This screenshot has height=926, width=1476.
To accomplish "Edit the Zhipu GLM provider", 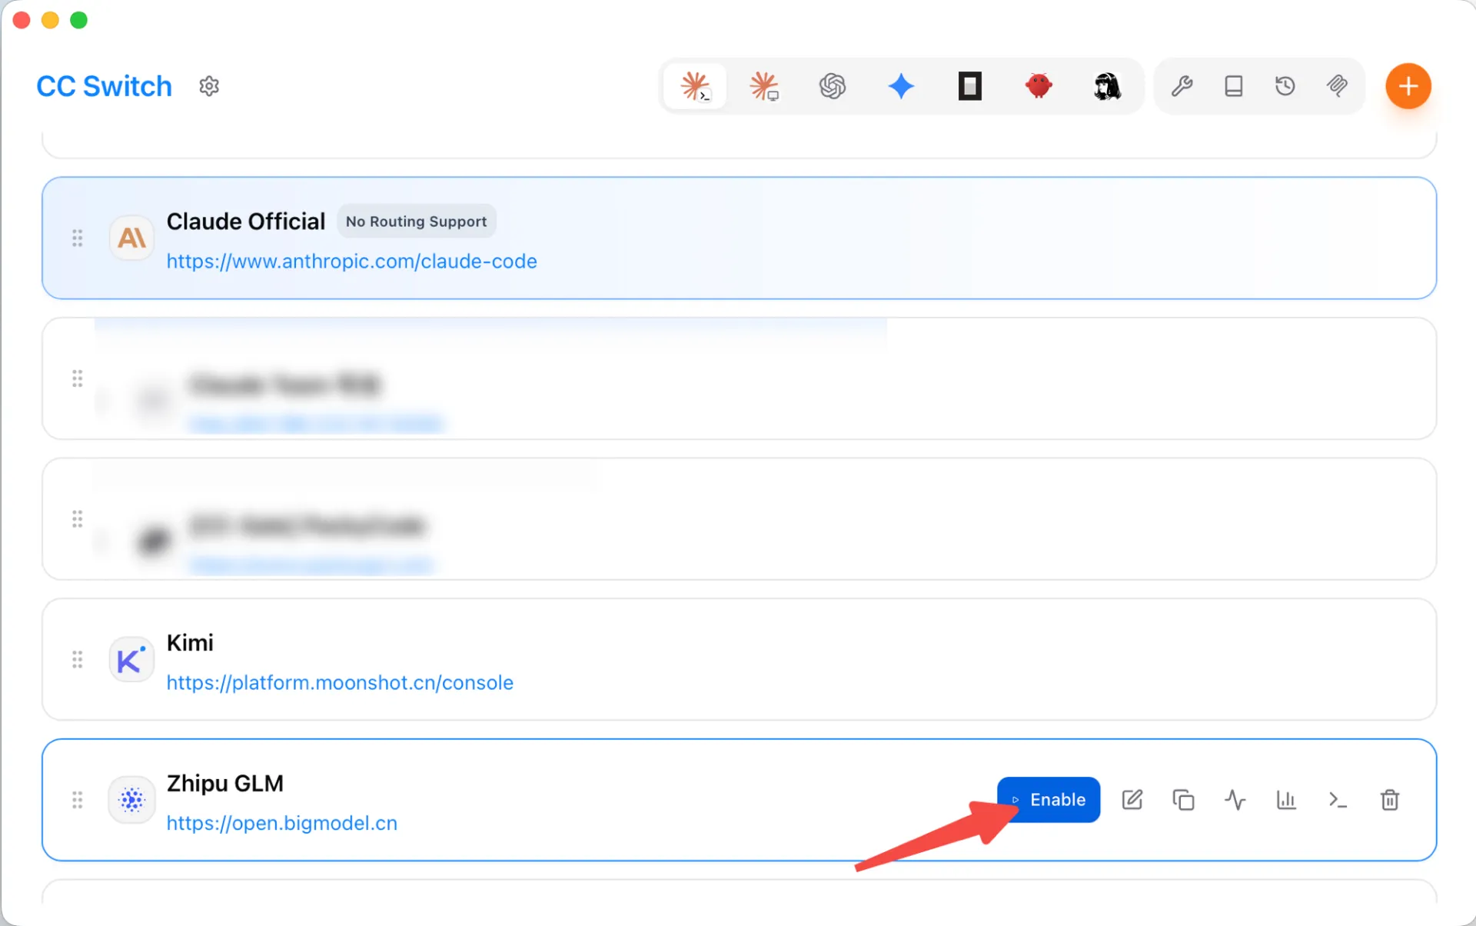I will tap(1132, 800).
